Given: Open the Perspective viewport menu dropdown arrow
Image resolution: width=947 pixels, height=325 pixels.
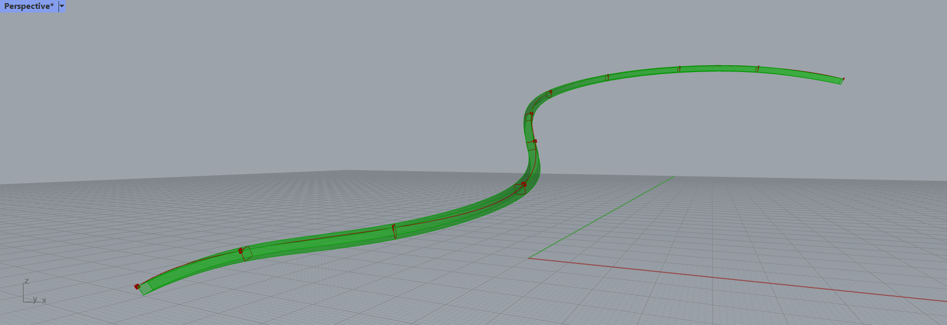Looking at the screenshot, I should (62, 6).
